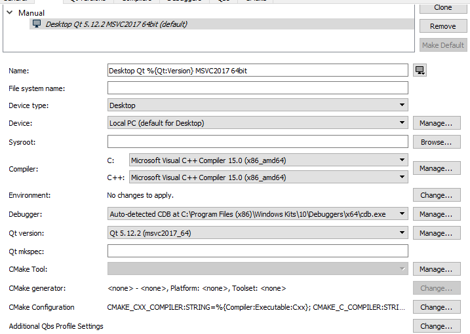Click Manage button next to Qt version

coord(437,233)
